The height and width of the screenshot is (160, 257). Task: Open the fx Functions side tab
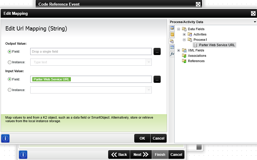(x=172, y=54)
